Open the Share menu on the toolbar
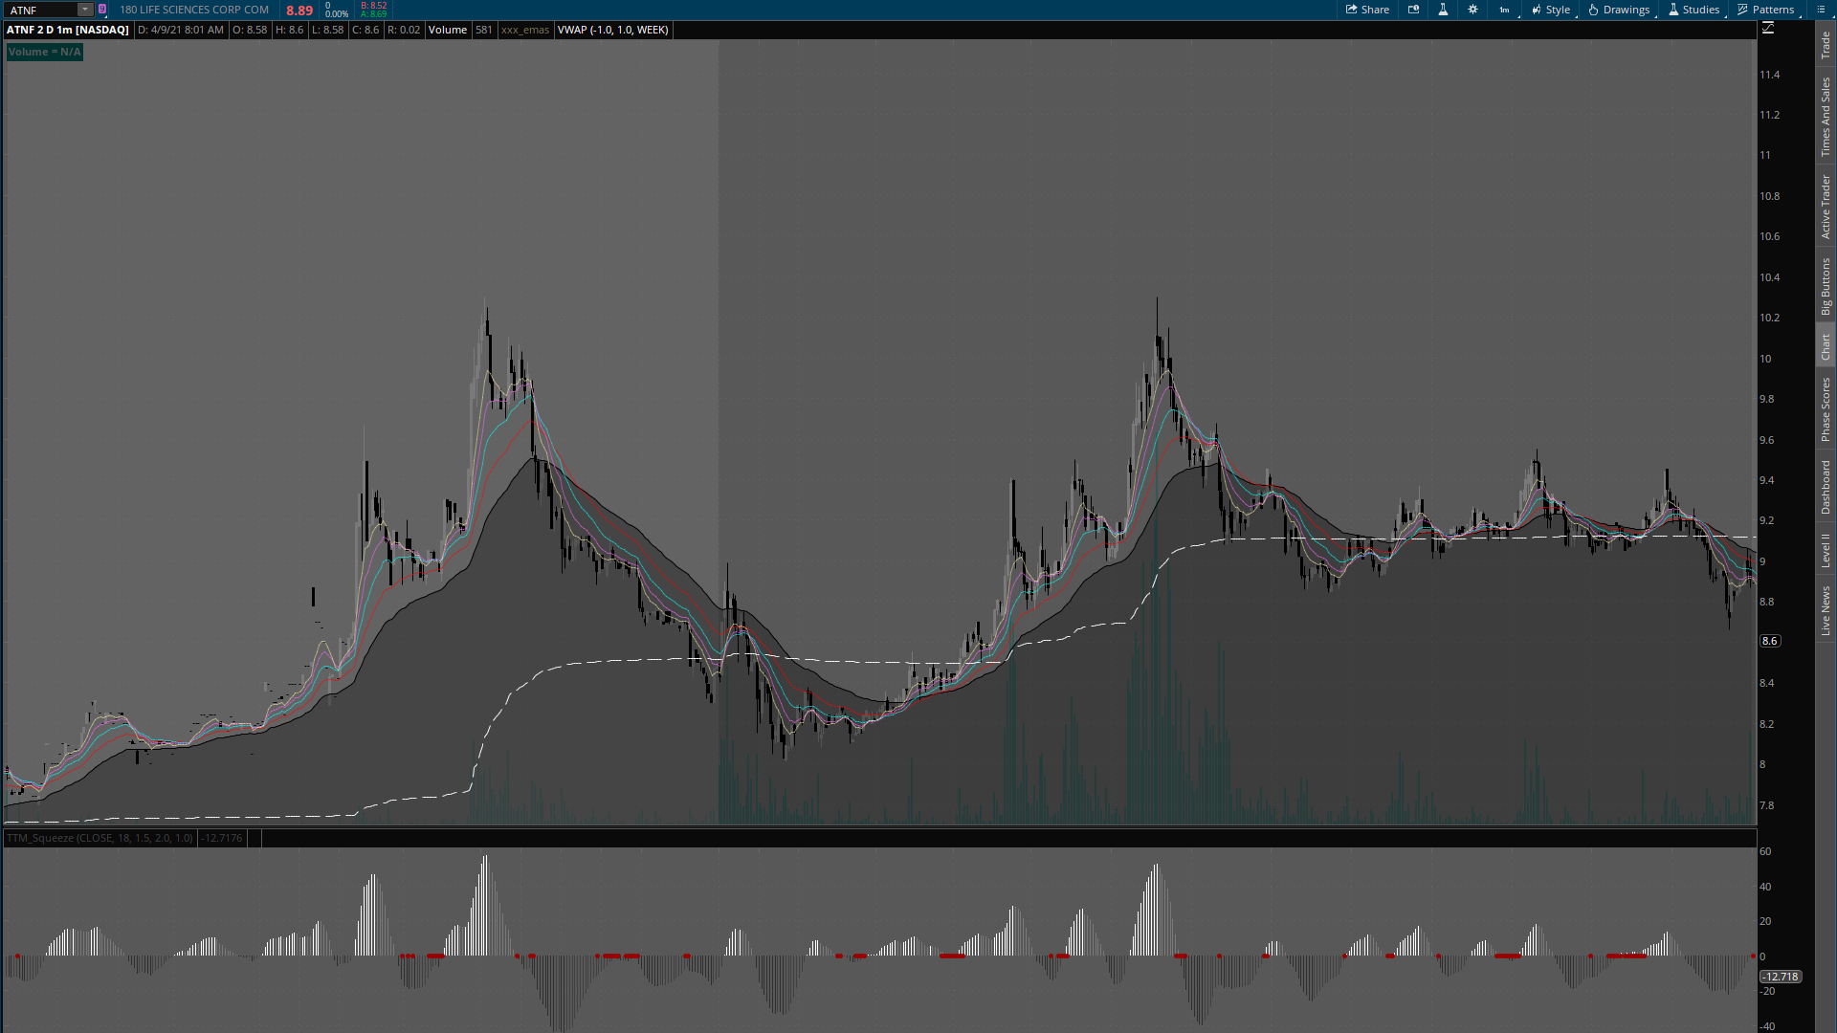Screen dimensions: 1837x1033 click(x=1367, y=10)
